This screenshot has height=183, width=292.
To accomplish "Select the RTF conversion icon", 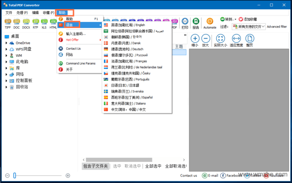I will click(x=36, y=24).
